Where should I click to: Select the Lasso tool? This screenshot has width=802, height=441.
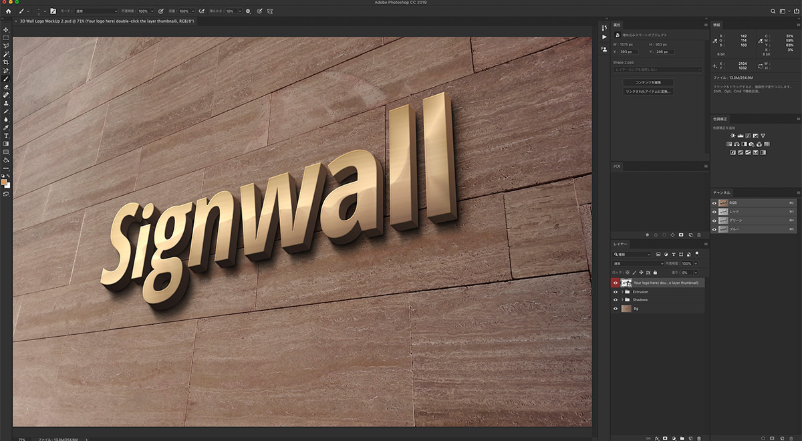pyautogui.click(x=6, y=46)
